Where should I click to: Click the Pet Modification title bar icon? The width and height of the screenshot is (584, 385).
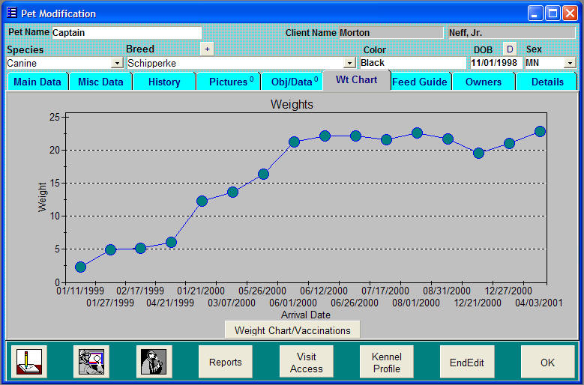[12, 13]
